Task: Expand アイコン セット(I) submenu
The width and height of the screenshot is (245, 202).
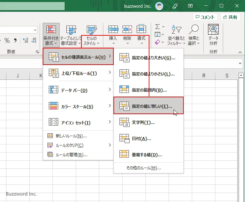Action: 78,123
